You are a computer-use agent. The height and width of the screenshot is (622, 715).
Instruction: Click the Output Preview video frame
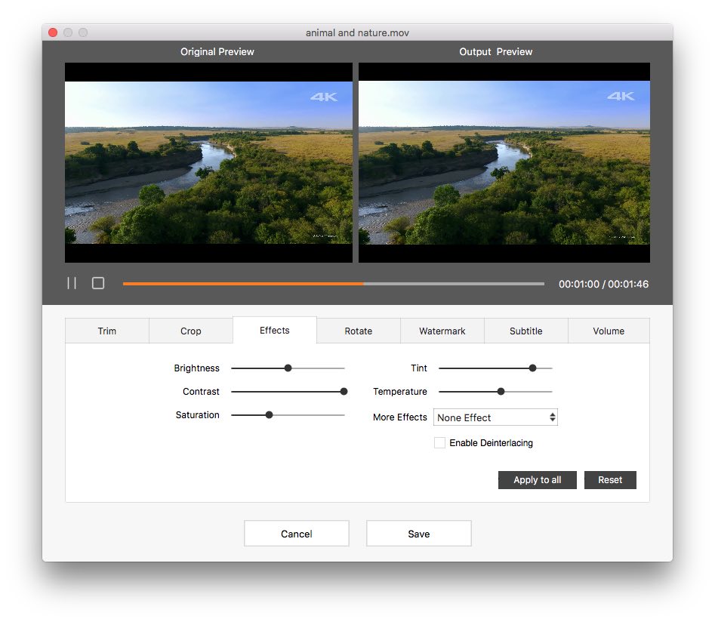coord(504,162)
